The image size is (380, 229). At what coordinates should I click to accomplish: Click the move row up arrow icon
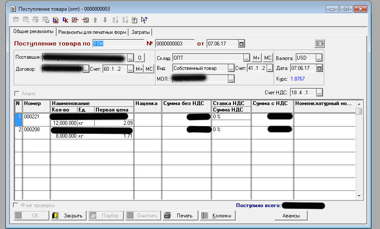click(x=95, y=20)
